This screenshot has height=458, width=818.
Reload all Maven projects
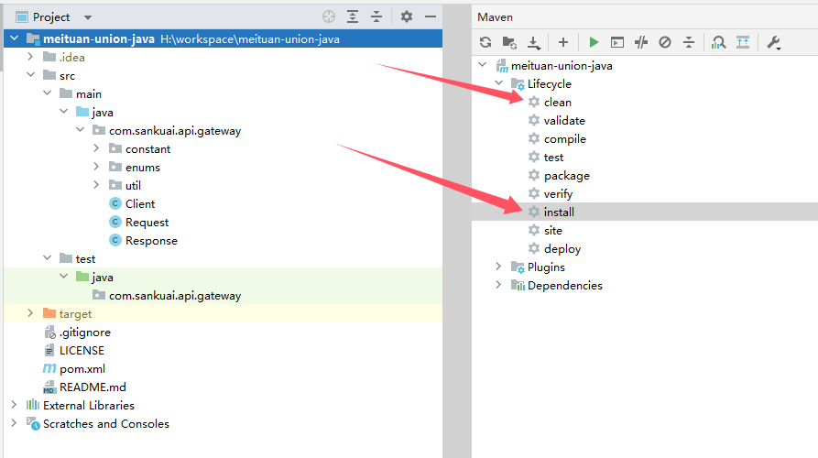(x=485, y=42)
